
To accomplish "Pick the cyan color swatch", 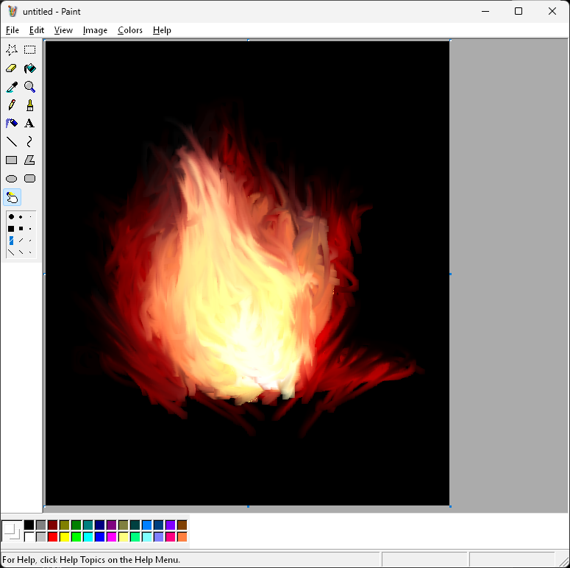I will pyautogui.click(x=88, y=536).
